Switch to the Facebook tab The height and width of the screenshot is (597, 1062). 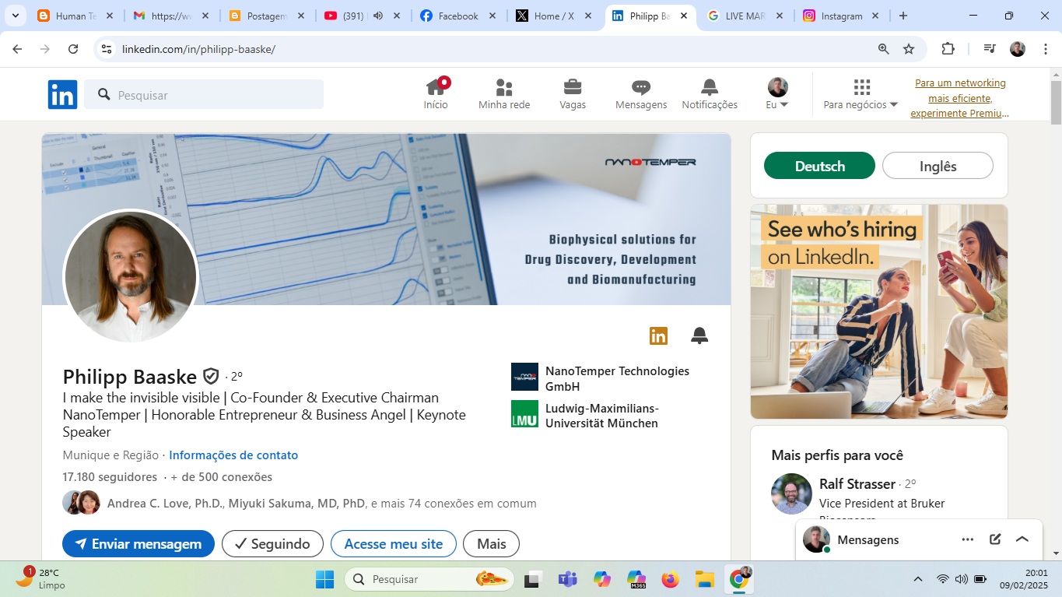click(x=459, y=16)
